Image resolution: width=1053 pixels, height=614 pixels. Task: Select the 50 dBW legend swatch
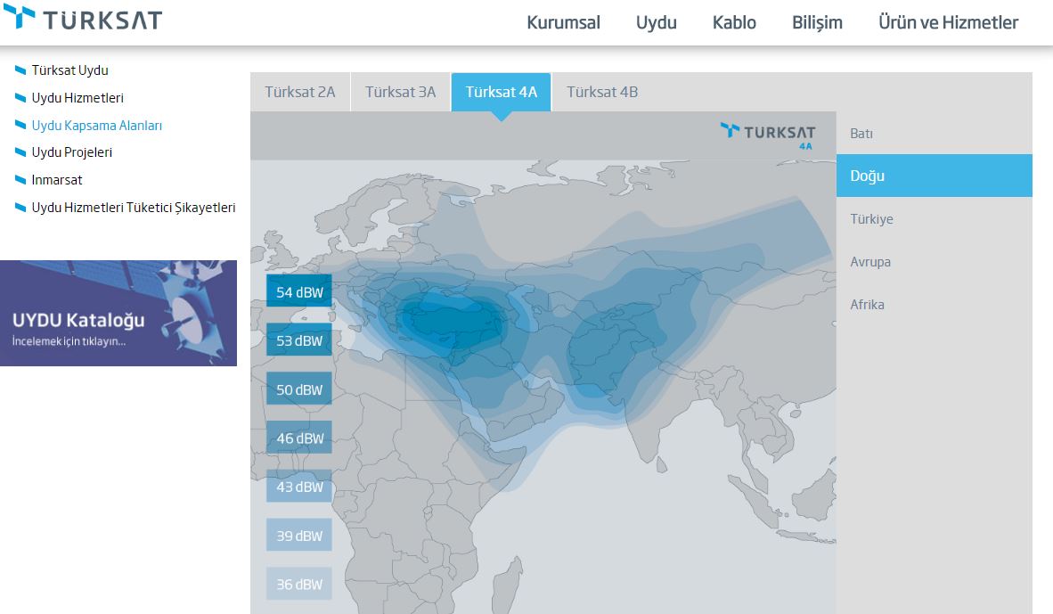pos(298,389)
